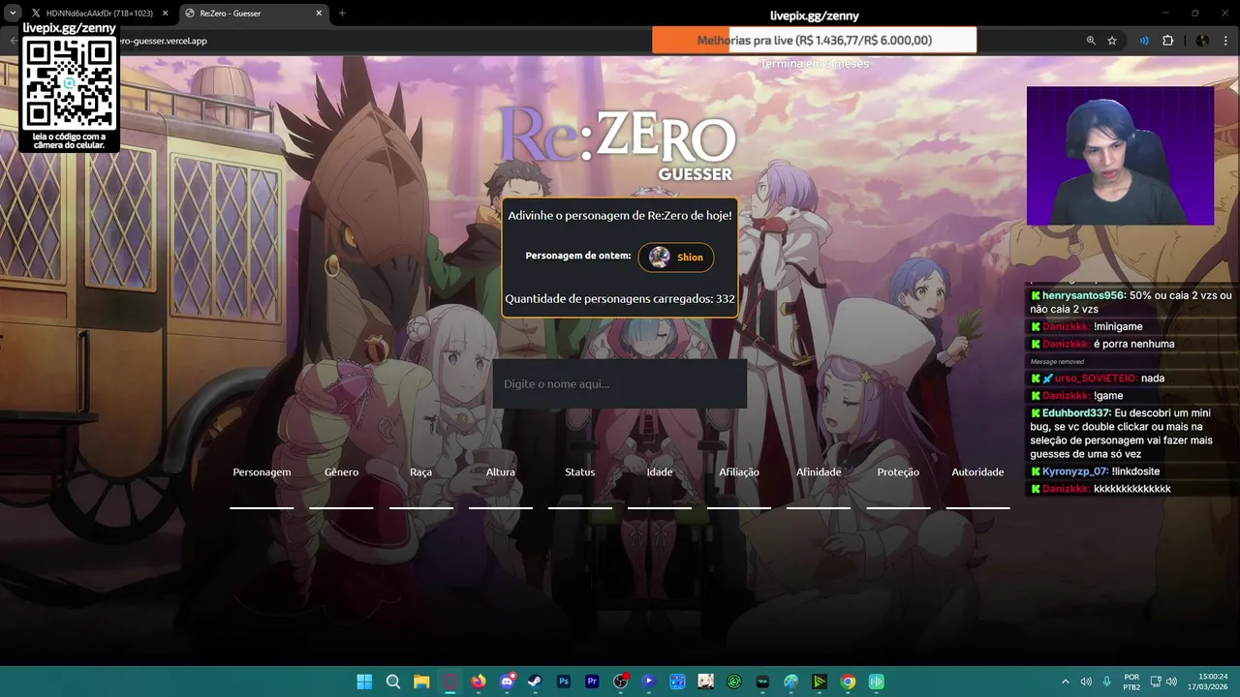Screen dimensions: 1240x697
Task: Click the Melhorias pra live progress bar
Action: 815,41
